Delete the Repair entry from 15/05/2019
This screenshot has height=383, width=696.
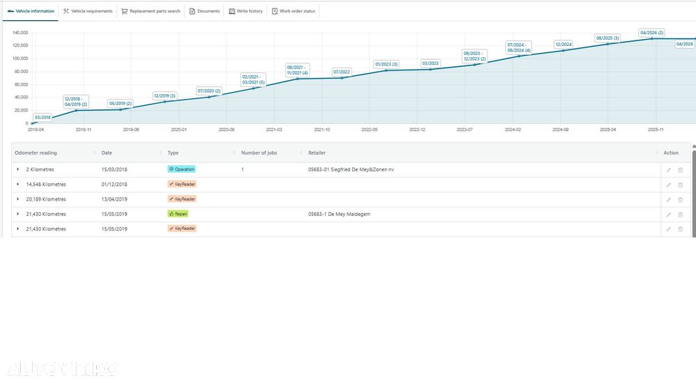click(681, 214)
